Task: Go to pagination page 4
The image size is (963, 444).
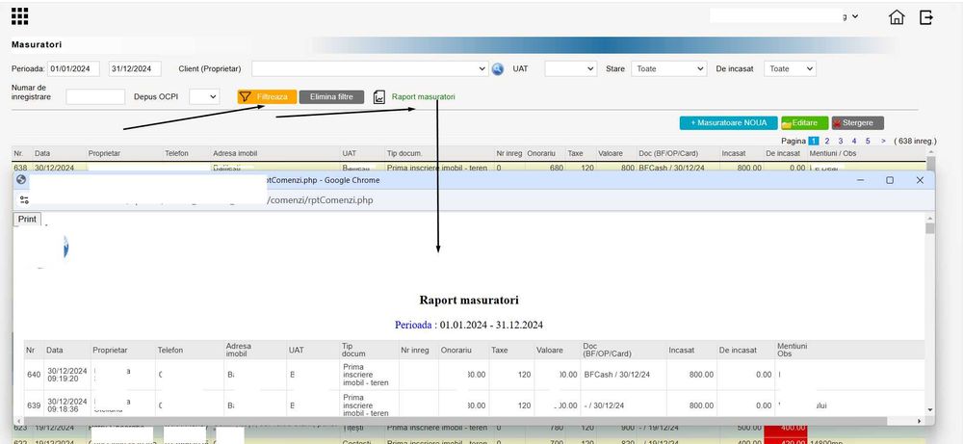Action: click(854, 142)
